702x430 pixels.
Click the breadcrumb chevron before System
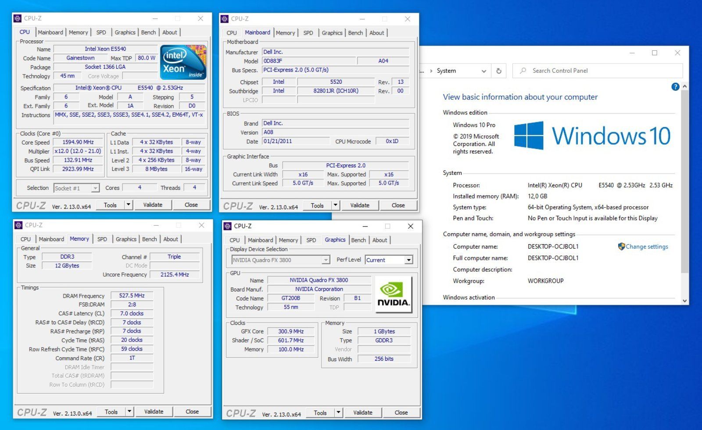[431, 71]
